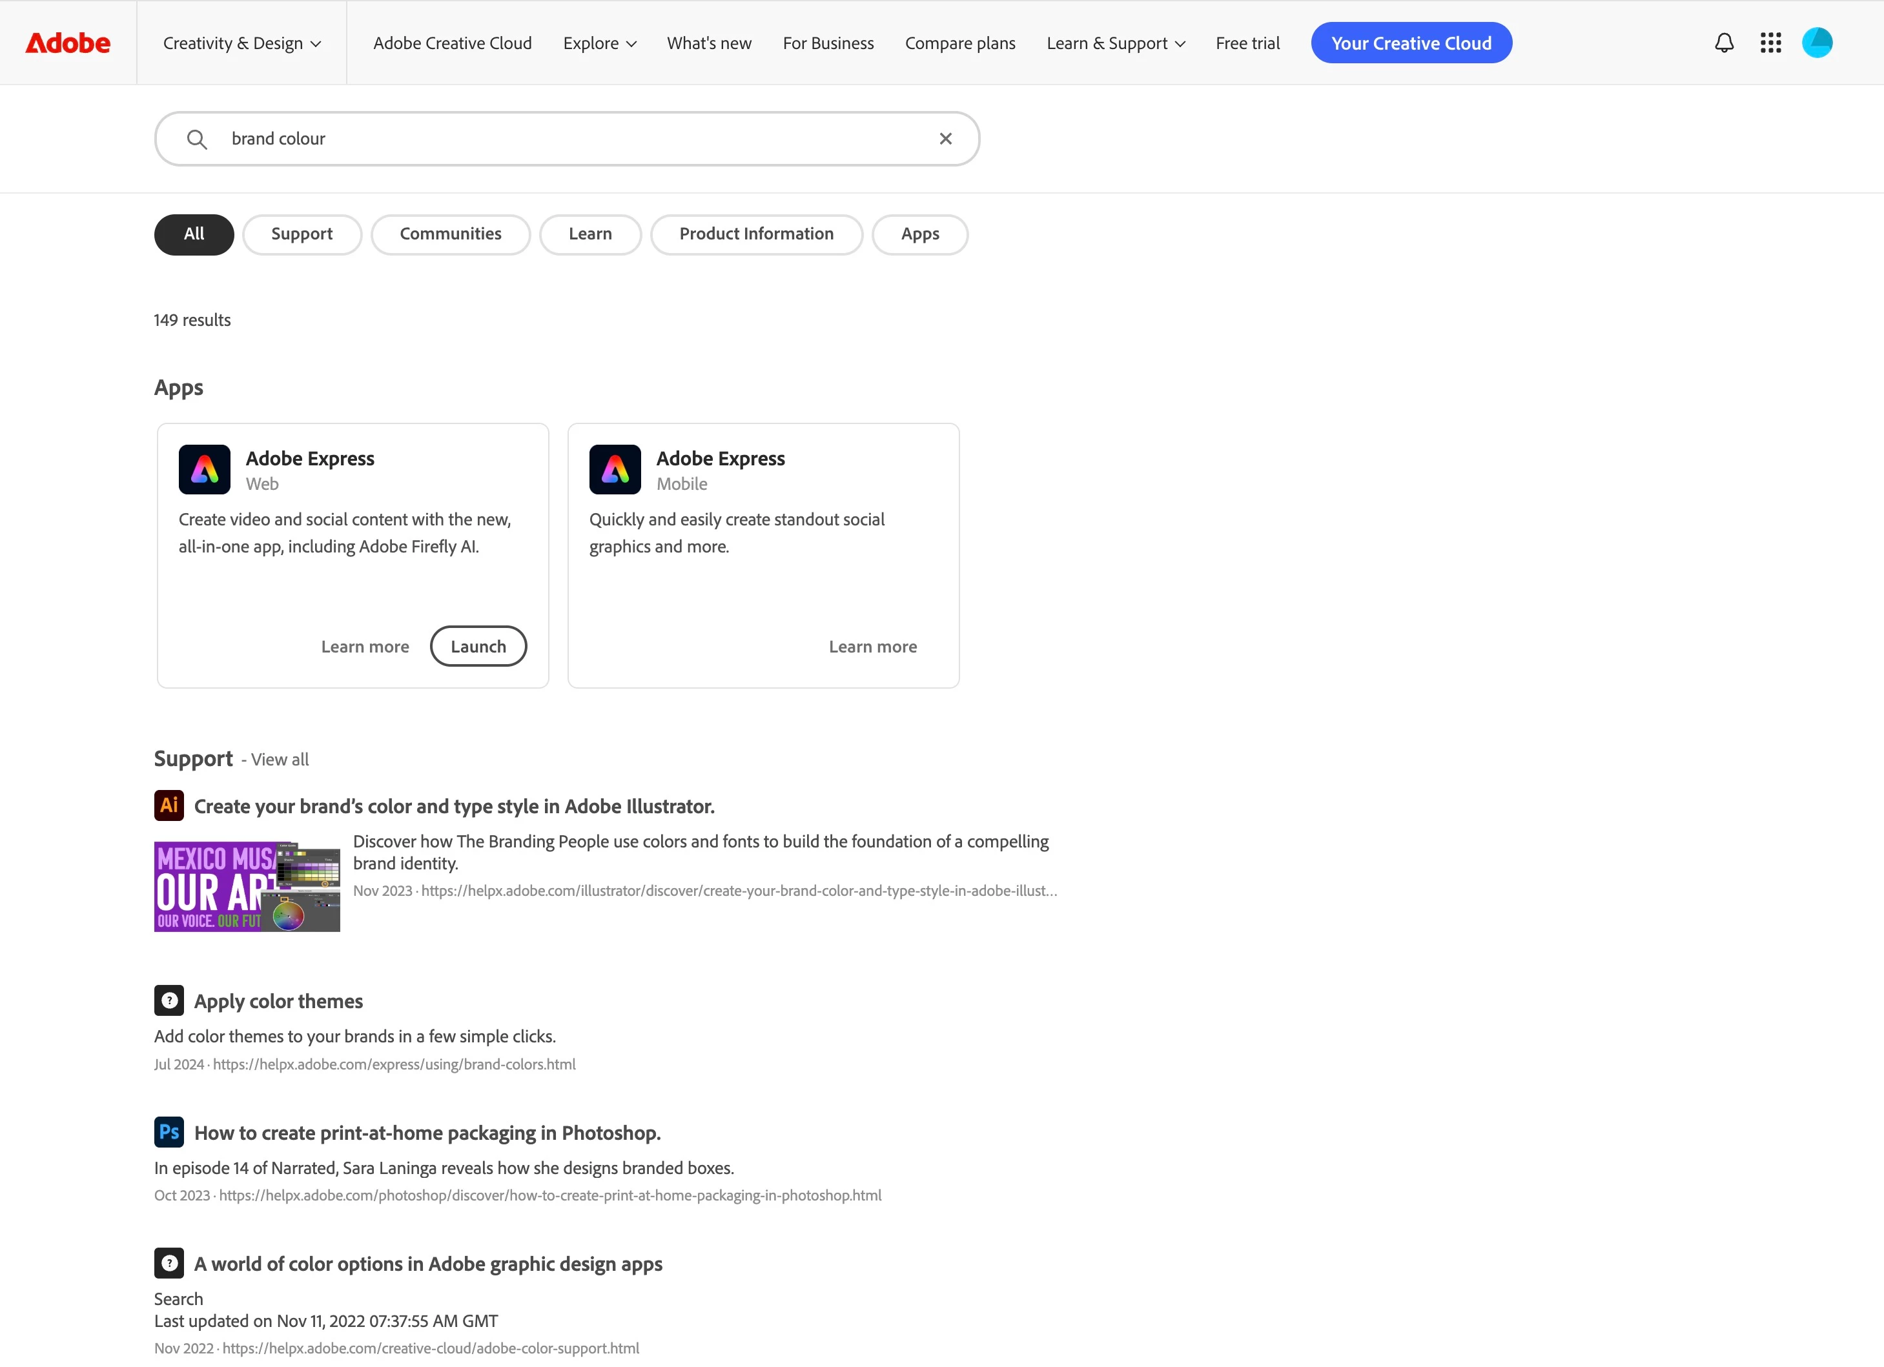Select the Communities filter tab
1884x1367 pixels.
tap(450, 234)
